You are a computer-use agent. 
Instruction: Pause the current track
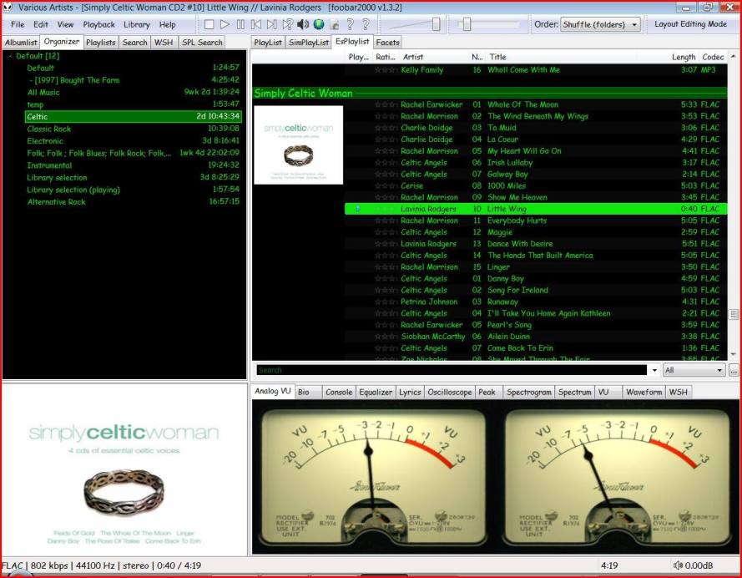(x=241, y=25)
